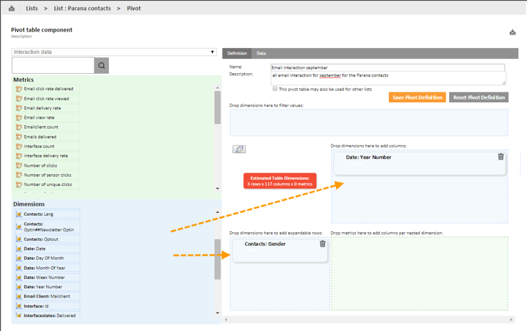Click Save Pivot Definition button
The width and height of the screenshot is (527, 331).
coord(416,97)
